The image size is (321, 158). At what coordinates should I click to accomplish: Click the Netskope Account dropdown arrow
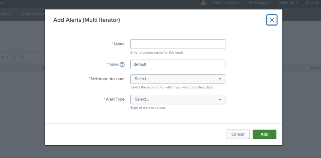220,79
